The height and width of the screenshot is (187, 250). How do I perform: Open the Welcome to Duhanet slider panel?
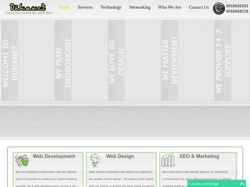pyautogui.click(x=10, y=61)
